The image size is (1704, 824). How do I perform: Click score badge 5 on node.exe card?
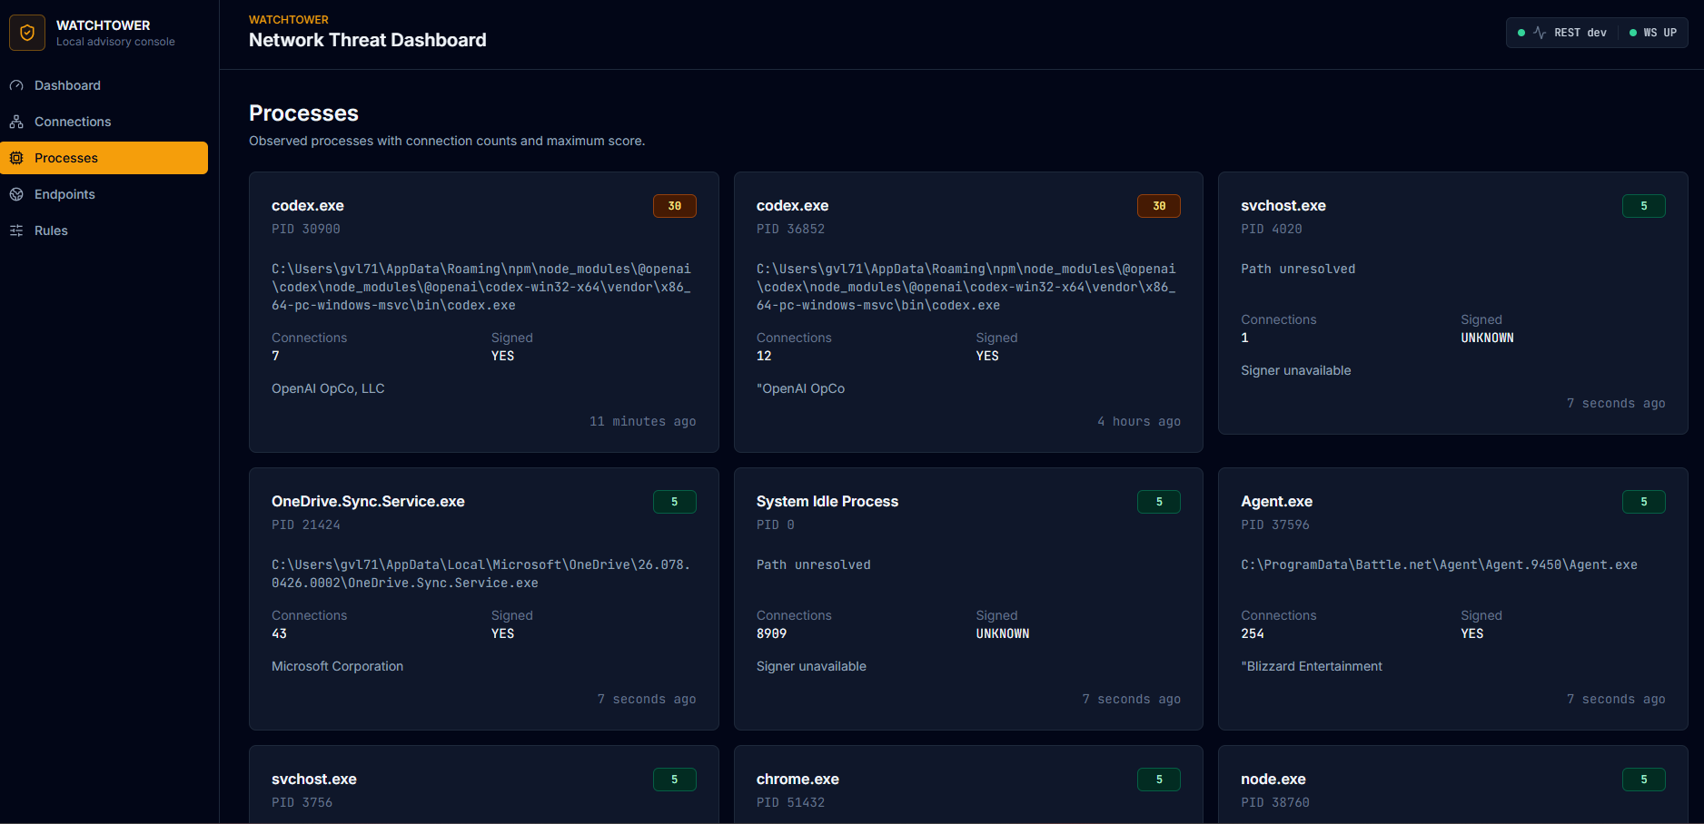[x=1644, y=780]
